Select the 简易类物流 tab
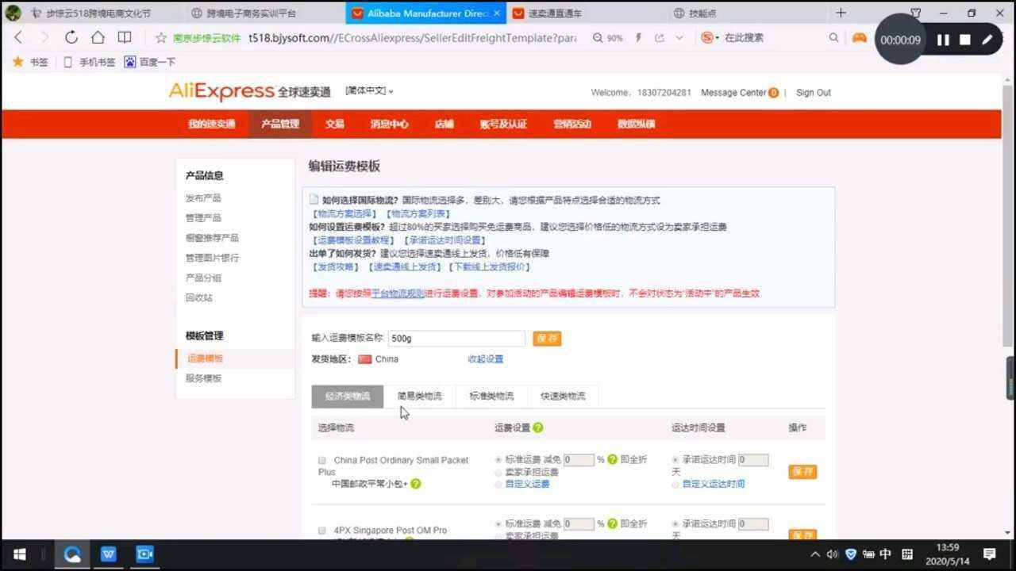This screenshot has width=1016, height=571. click(x=420, y=396)
